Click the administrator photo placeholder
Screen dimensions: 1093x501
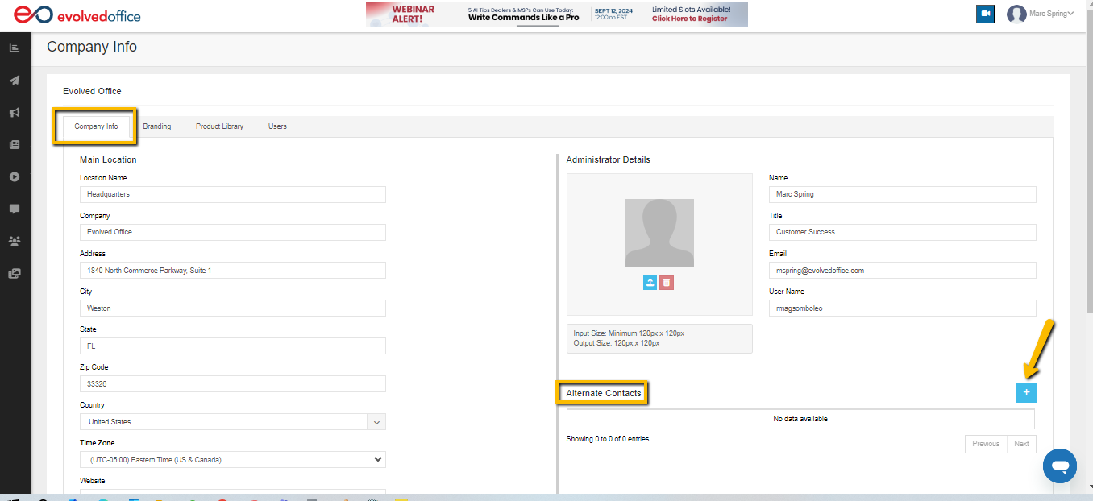(659, 234)
